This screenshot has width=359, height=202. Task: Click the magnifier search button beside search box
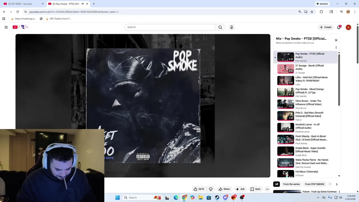point(220,27)
